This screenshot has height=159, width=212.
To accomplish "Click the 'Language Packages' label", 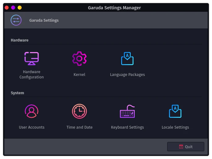I will tap(127, 75).
